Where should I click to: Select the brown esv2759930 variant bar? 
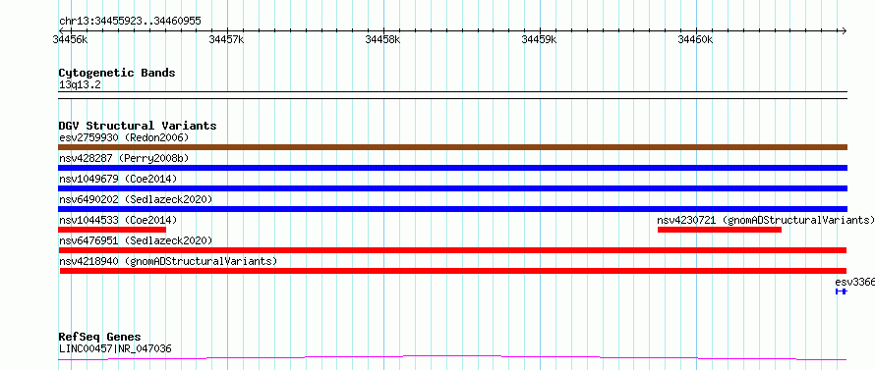[452, 147]
